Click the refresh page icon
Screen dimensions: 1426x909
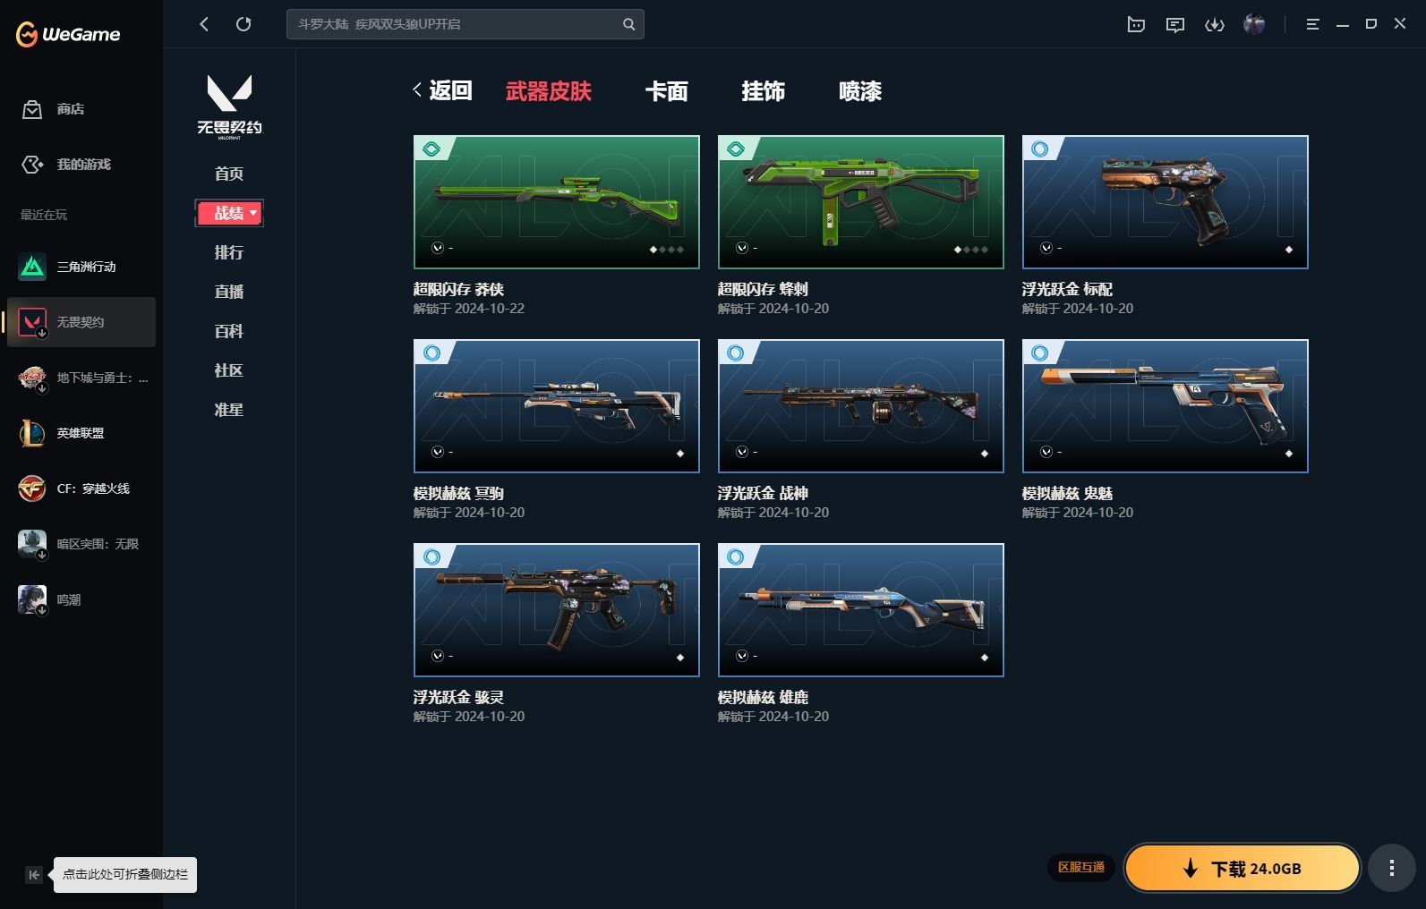pyautogui.click(x=243, y=24)
